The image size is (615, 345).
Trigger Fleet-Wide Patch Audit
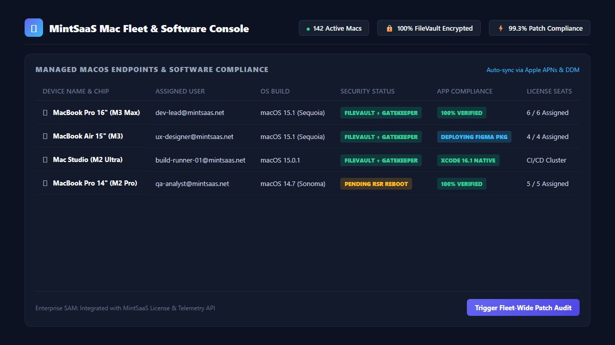523,308
